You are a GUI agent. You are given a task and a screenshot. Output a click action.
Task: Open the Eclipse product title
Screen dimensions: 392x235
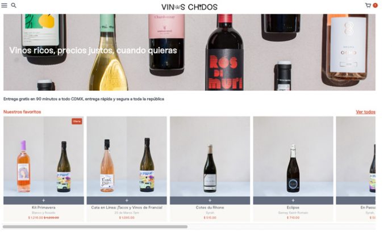point(293,208)
